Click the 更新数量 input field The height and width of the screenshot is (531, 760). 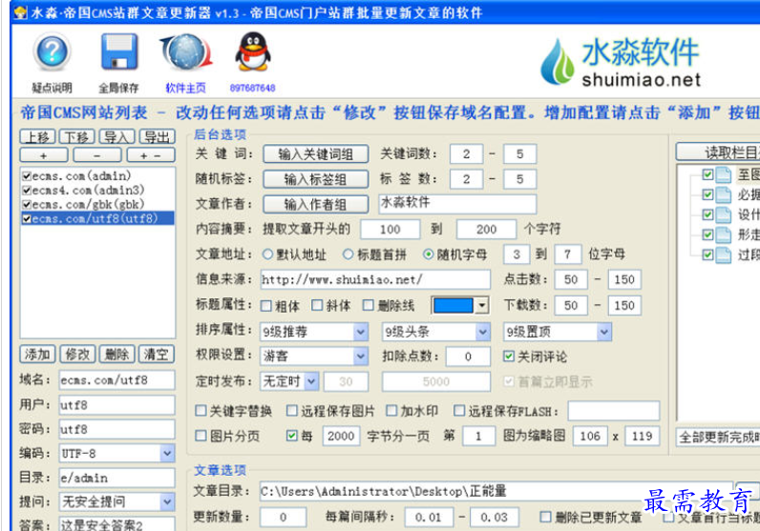(283, 518)
